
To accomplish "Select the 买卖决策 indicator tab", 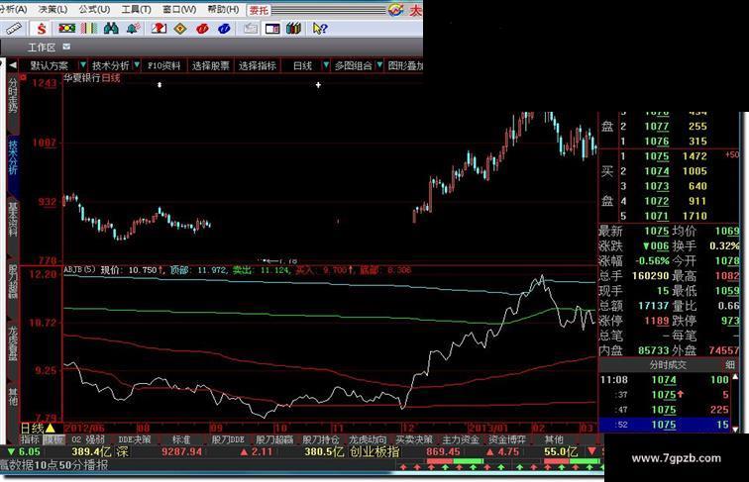I will click(x=414, y=439).
